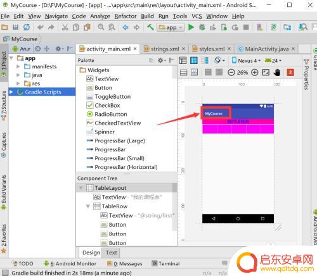Open the File menu

click(x=5, y=16)
